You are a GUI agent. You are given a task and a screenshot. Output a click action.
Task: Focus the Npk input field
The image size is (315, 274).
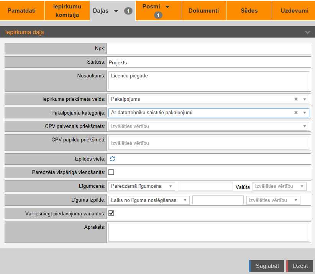point(208,49)
